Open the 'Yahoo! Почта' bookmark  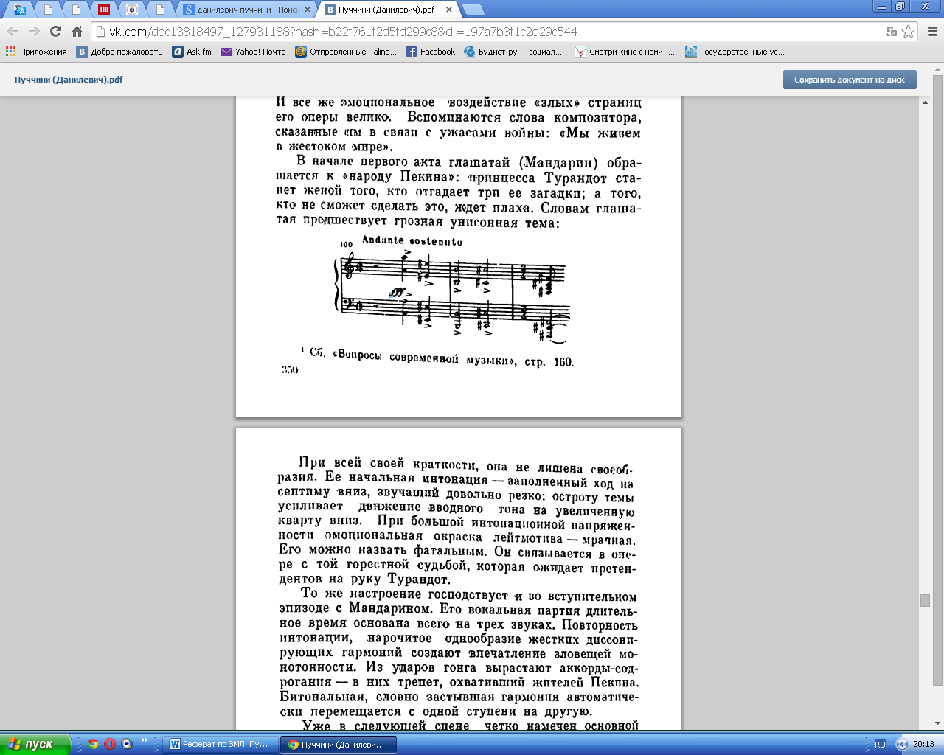[253, 52]
